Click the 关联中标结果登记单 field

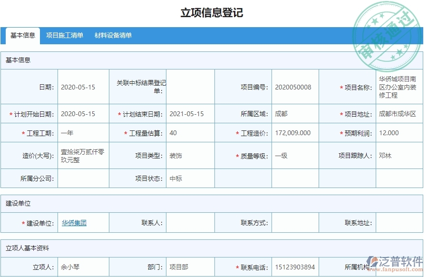[190, 87]
